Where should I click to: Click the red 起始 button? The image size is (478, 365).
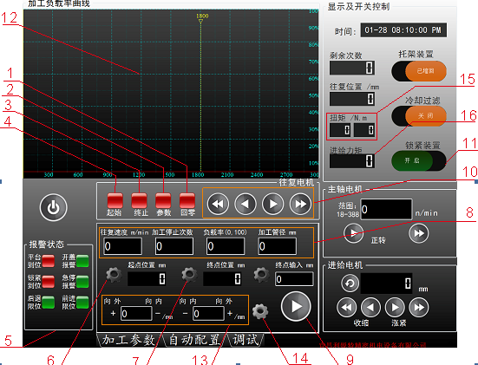115,201
